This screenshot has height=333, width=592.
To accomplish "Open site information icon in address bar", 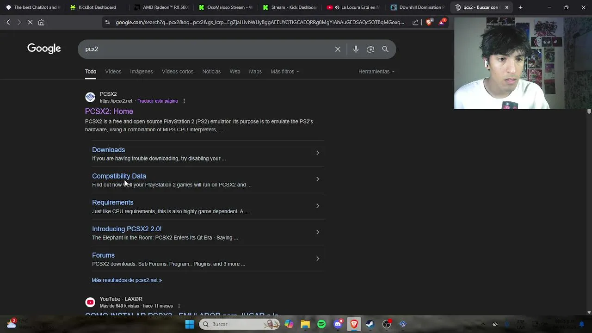I will pos(107,22).
